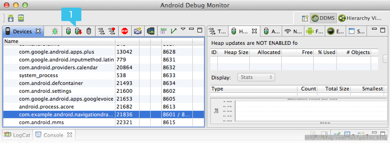The image size is (390, 143).
Task: Maximize the right Heap panel
Action: (x=383, y=30)
